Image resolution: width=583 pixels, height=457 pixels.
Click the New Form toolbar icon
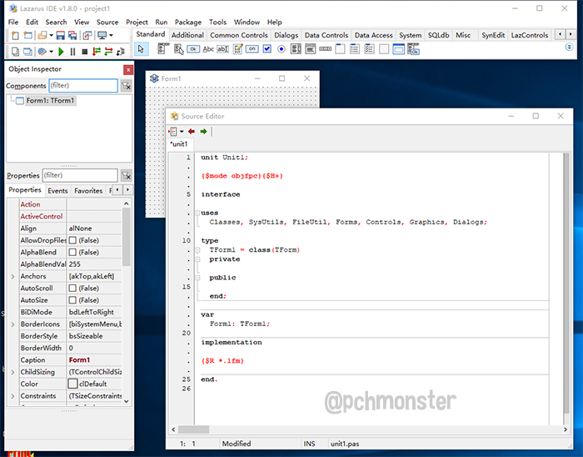[x=27, y=35]
